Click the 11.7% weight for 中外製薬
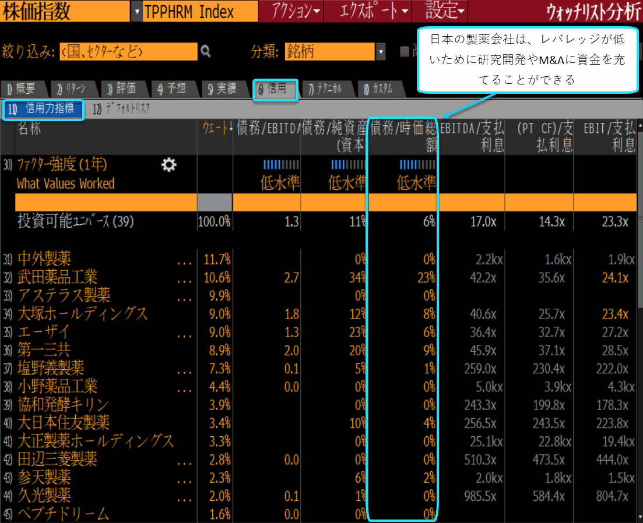The height and width of the screenshot is (523, 643). pos(217,259)
